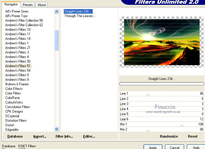
Task: Select Alf's Power Sines category
Action: 17,11
